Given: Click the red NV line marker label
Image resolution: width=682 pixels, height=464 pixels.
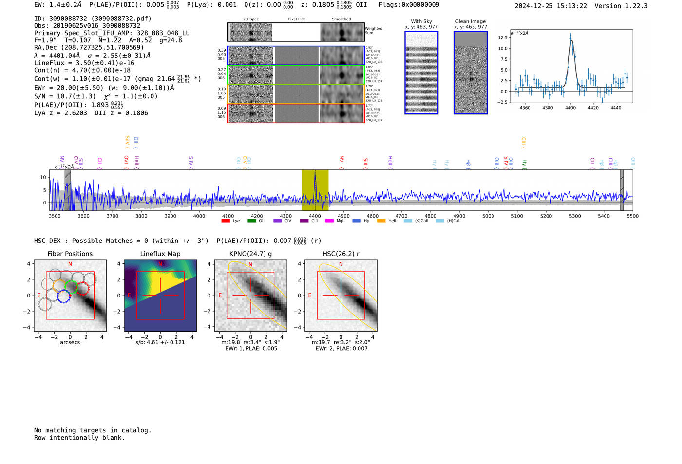Looking at the screenshot, I should click(341, 163).
